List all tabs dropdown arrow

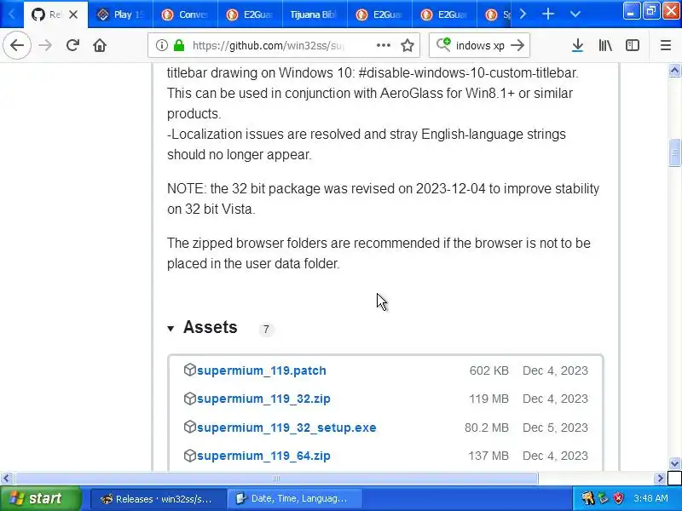(575, 14)
